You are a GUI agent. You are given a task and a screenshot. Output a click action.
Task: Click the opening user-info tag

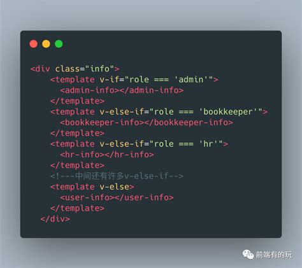87,197
